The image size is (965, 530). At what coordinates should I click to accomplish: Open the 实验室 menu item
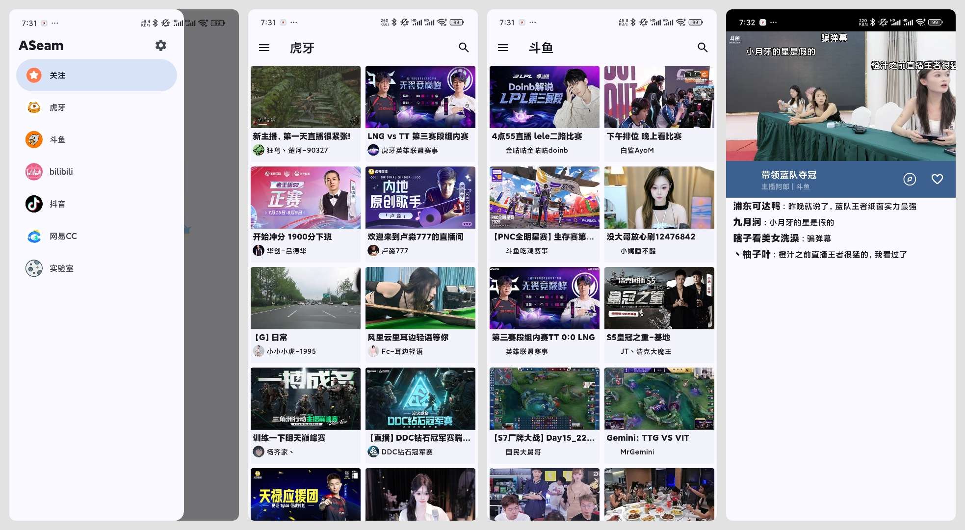pyautogui.click(x=61, y=268)
